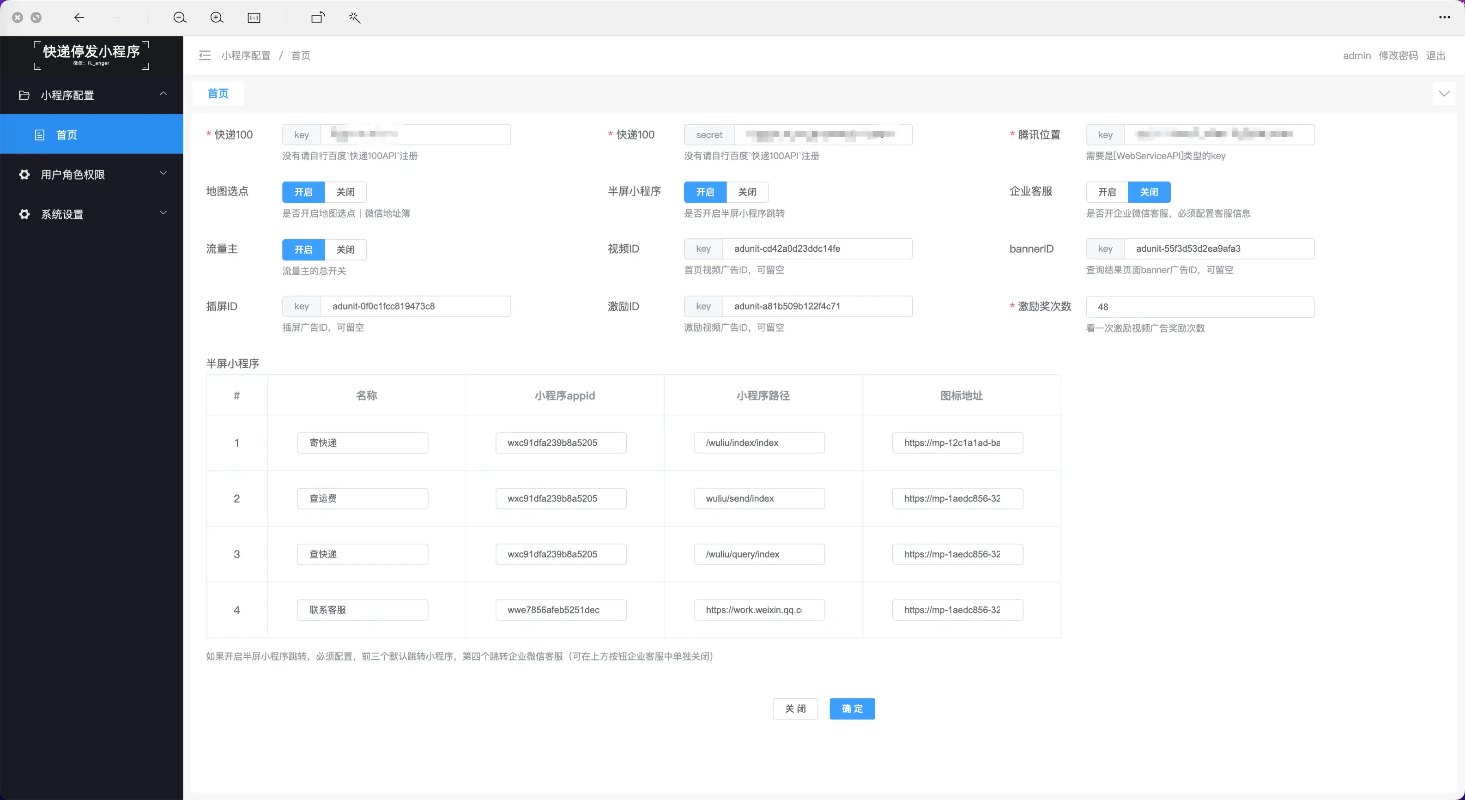Click the magic wand enhance icon
Viewport: 1465px width, 800px height.
click(355, 18)
